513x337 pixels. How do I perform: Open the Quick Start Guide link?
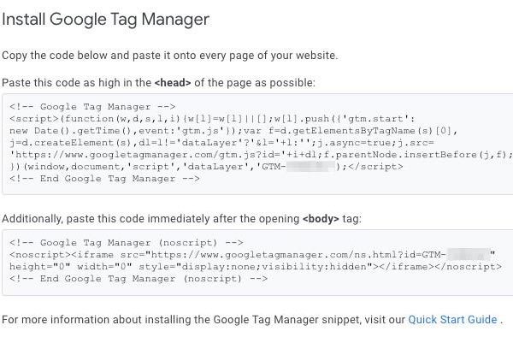coord(452,319)
